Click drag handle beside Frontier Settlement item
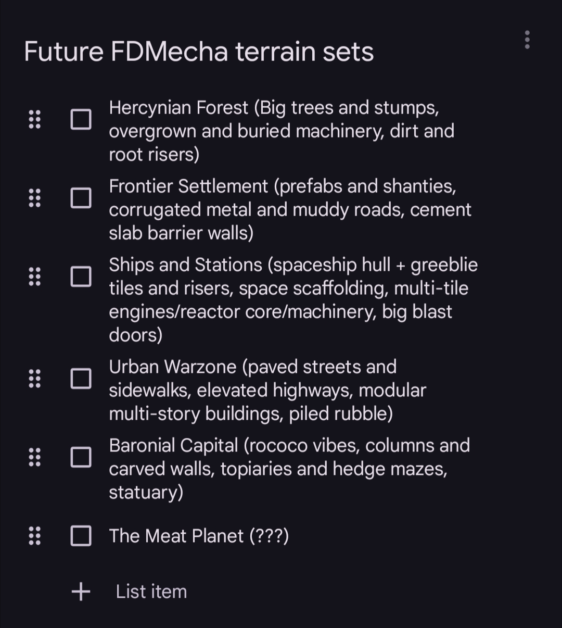This screenshot has width=562, height=628. coord(34,198)
